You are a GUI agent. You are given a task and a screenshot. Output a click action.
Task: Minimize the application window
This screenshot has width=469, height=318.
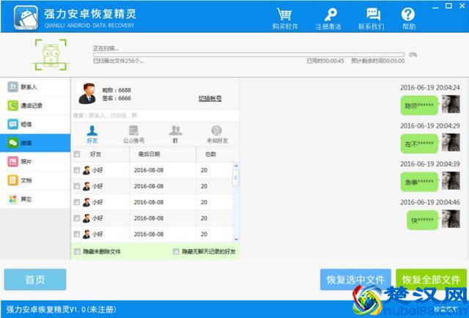[435, 7]
